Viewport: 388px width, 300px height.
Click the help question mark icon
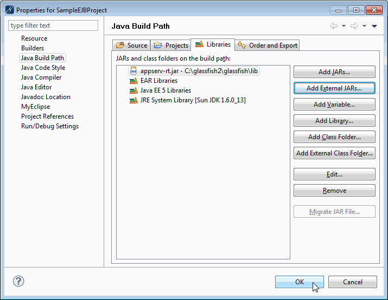coord(18,282)
